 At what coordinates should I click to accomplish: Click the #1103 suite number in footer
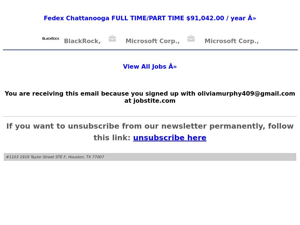click(12, 157)
